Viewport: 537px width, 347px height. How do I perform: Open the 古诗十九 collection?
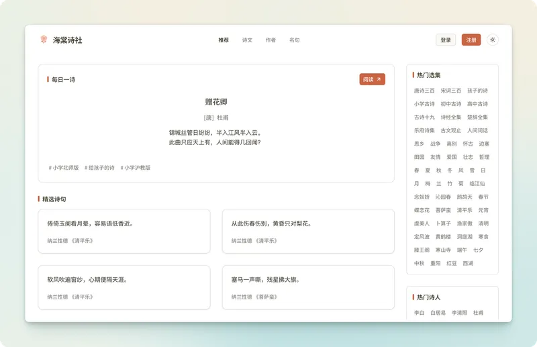pyautogui.click(x=424, y=117)
